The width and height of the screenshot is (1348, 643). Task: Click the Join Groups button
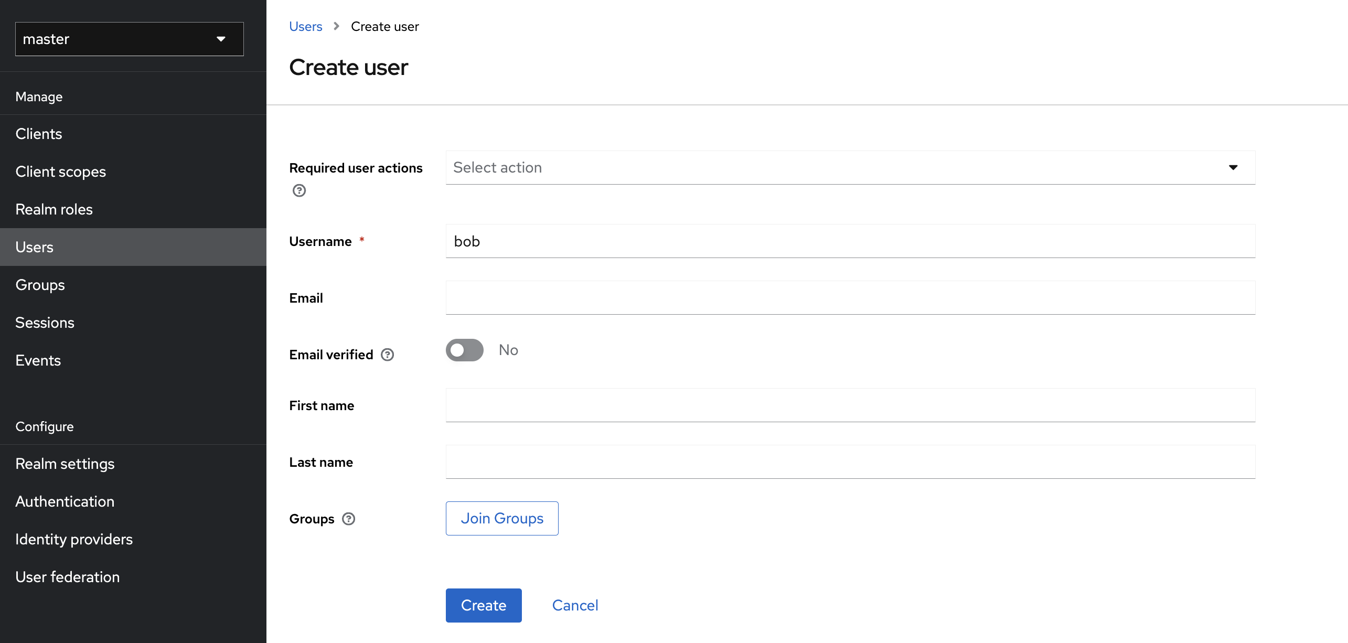click(x=502, y=518)
